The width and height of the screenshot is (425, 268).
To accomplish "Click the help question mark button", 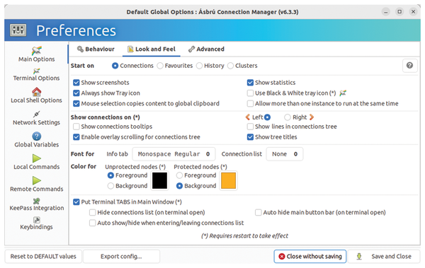I will pyautogui.click(x=409, y=66).
